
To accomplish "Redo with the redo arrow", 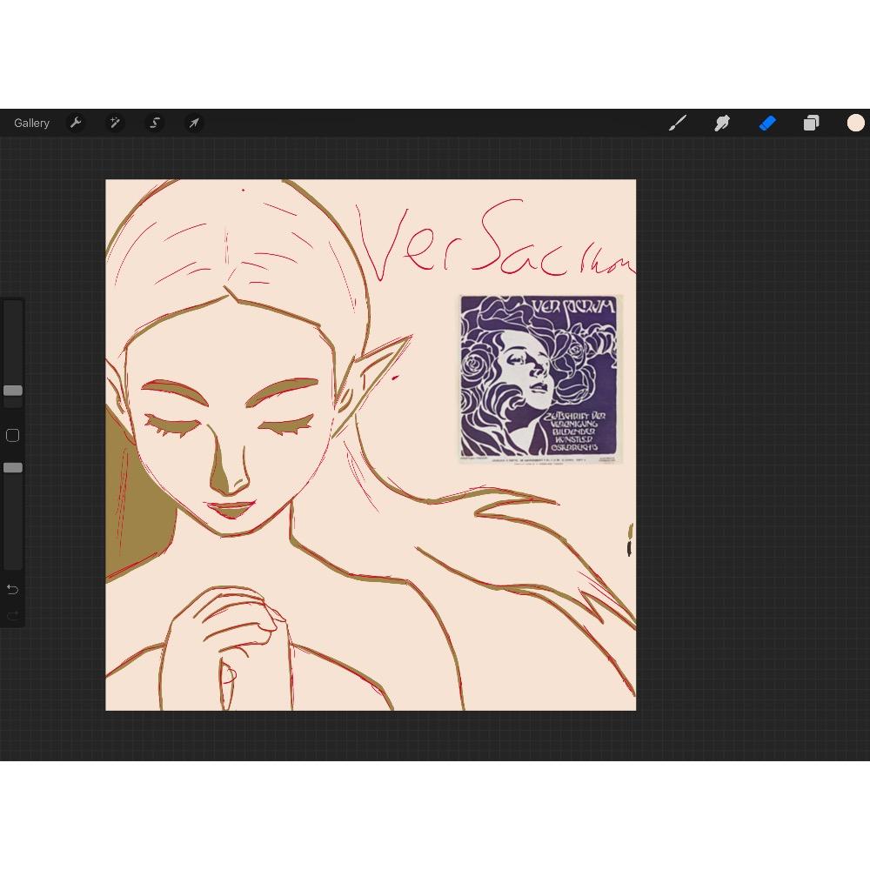I will tap(12, 615).
